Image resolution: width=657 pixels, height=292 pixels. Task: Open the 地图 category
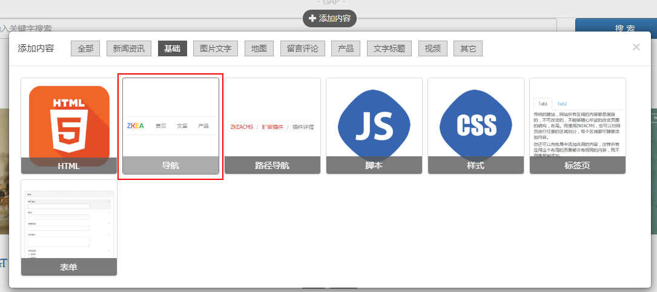click(x=259, y=48)
